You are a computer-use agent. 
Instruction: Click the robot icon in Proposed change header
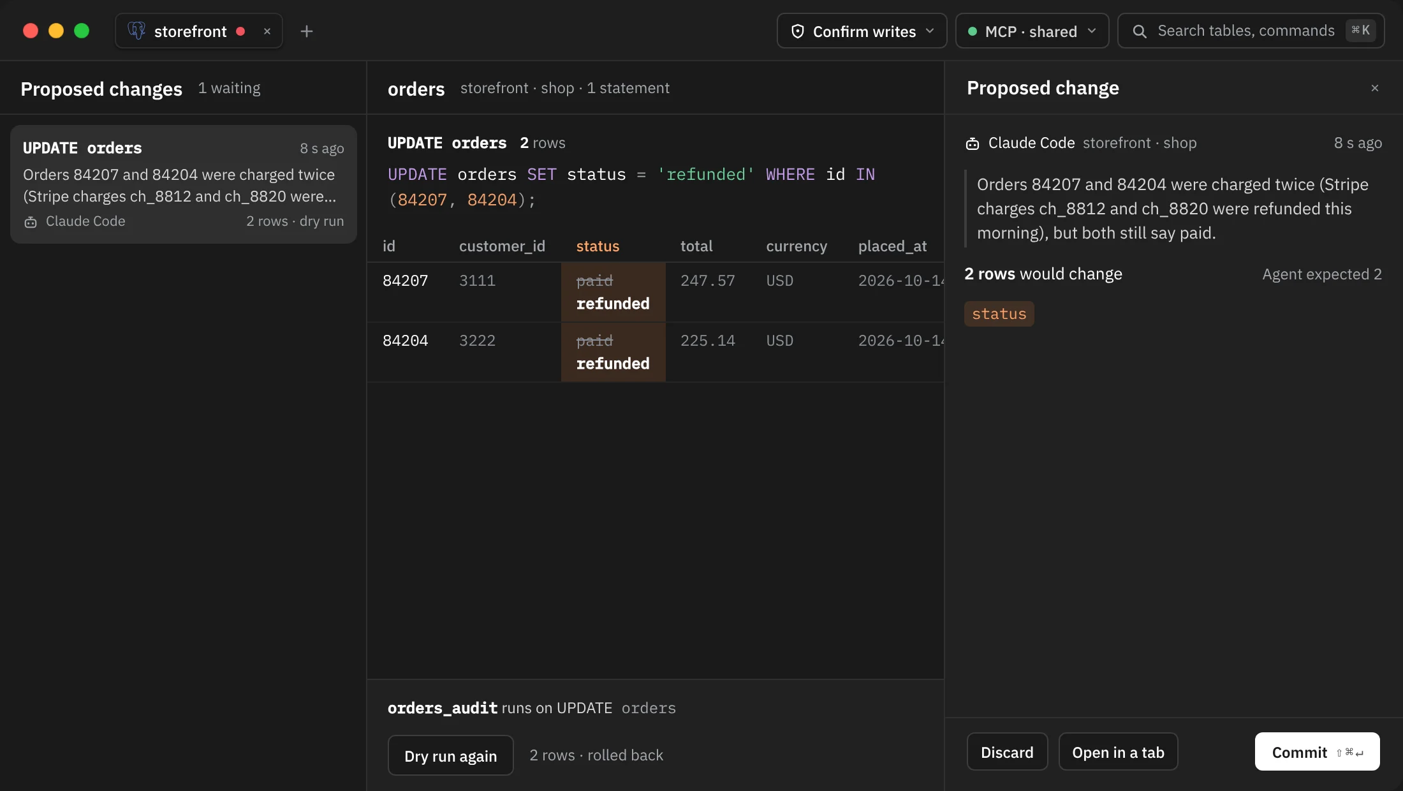click(973, 144)
